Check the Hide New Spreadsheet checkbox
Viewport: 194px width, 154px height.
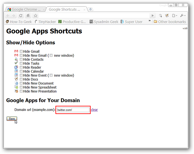[21, 87]
